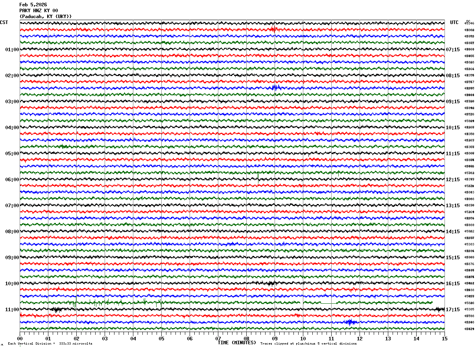Click the UTC time label "08:15"
This screenshot has width=476, height=349.
pos(453,76)
